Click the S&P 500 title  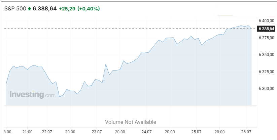tap(15, 8)
